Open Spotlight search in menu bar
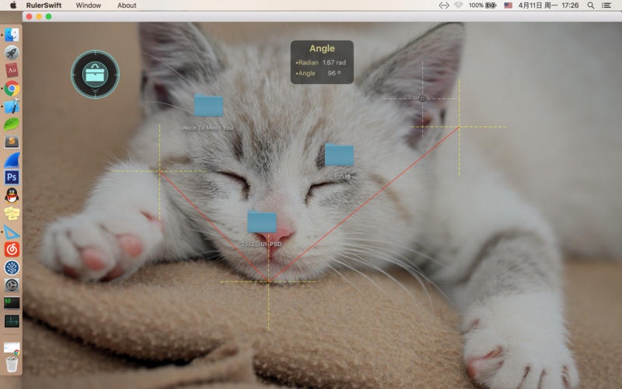 tap(591, 5)
